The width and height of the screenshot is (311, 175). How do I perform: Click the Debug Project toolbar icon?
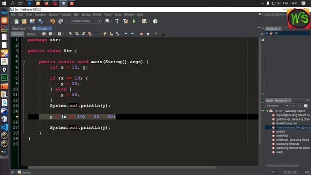click(144, 21)
